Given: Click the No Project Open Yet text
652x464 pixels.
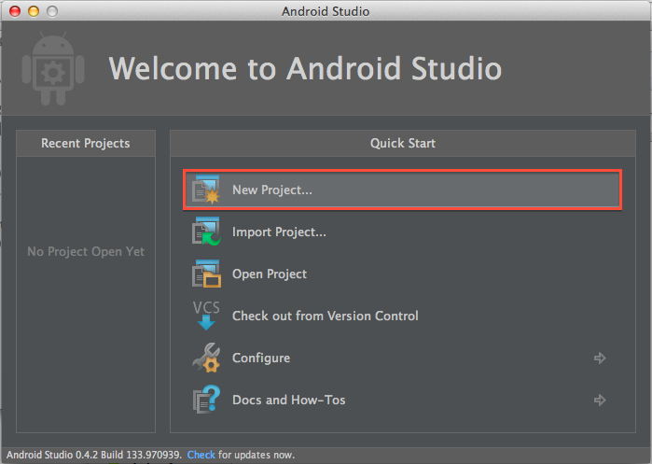Looking at the screenshot, I should point(86,251).
